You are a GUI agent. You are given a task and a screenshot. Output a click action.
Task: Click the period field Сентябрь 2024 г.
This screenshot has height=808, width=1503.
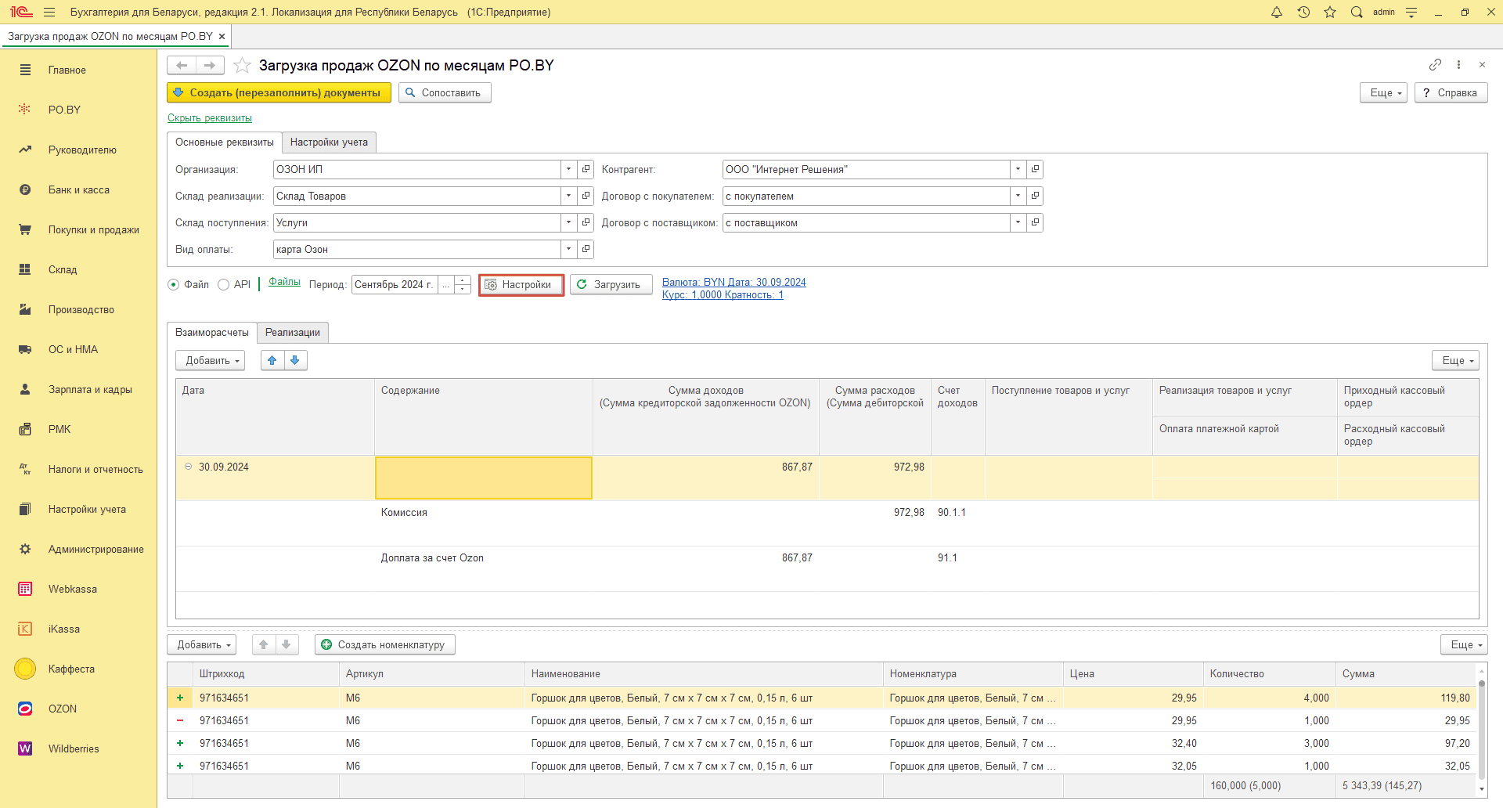tap(395, 284)
